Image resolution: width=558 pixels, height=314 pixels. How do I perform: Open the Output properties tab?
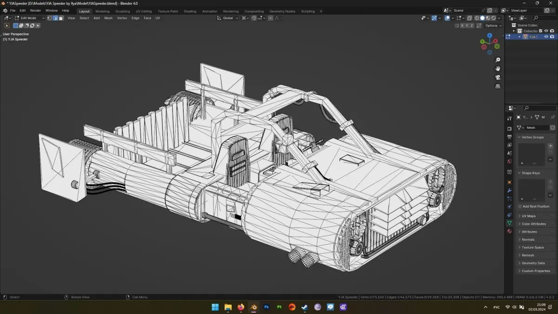coord(509,137)
